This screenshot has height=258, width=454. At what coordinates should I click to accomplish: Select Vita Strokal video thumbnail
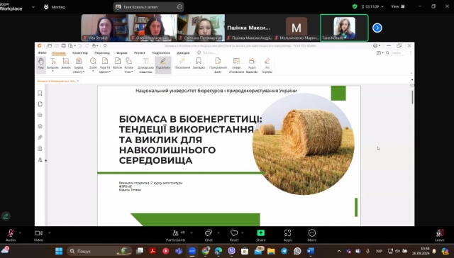click(x=104, y=28)
